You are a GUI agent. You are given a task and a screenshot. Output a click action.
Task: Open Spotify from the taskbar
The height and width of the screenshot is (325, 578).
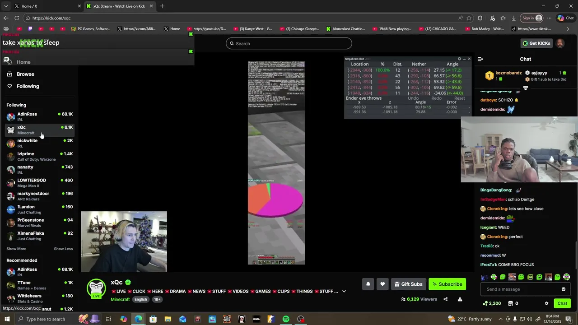pyautogui.click(x=286, y=319)
